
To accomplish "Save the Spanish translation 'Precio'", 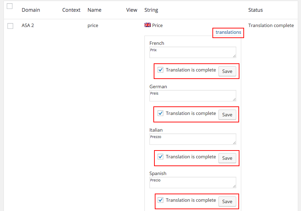I will (x=227, y=201).
